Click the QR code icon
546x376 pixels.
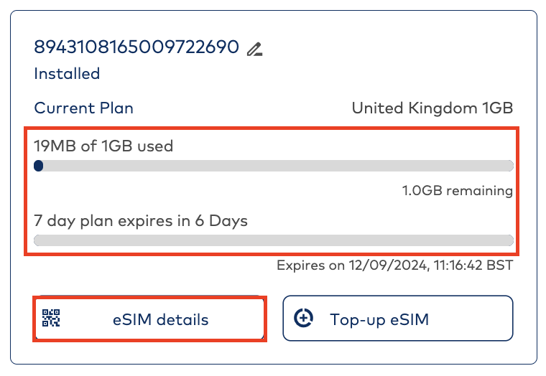click(x=51, y=319)
